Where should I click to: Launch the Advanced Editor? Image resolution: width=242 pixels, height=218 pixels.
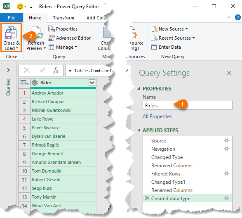click(x=70, y=38)
